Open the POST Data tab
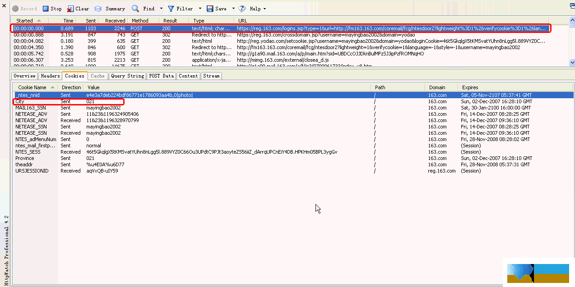Screen dimensions: 575x287 point(161,76)
